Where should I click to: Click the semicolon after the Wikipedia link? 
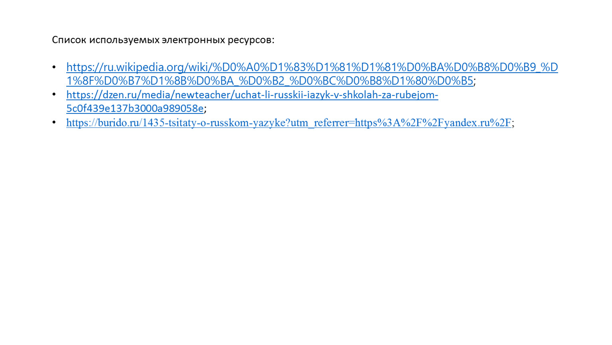coord(475,81)
